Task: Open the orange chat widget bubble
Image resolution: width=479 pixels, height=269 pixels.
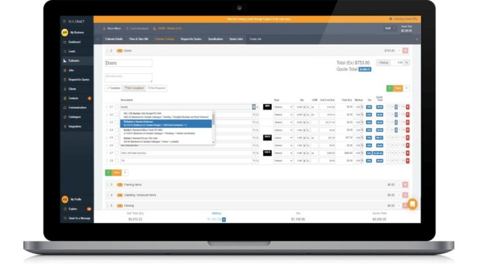Action: tap(412, 204)
